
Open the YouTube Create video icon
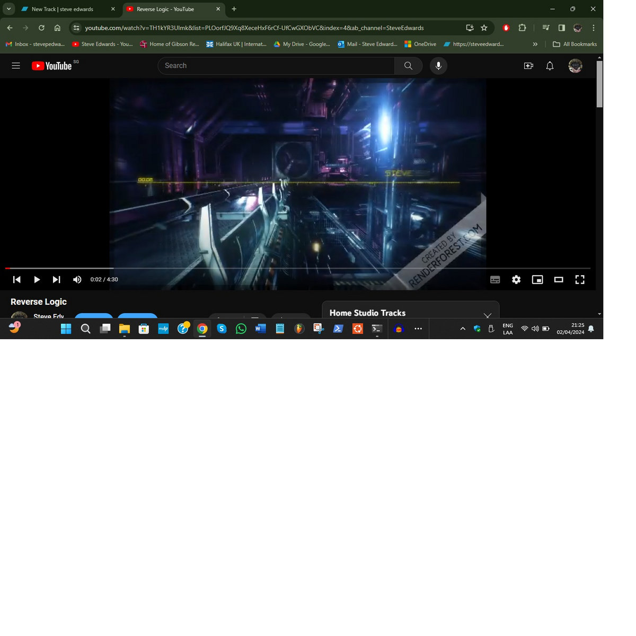528,66
